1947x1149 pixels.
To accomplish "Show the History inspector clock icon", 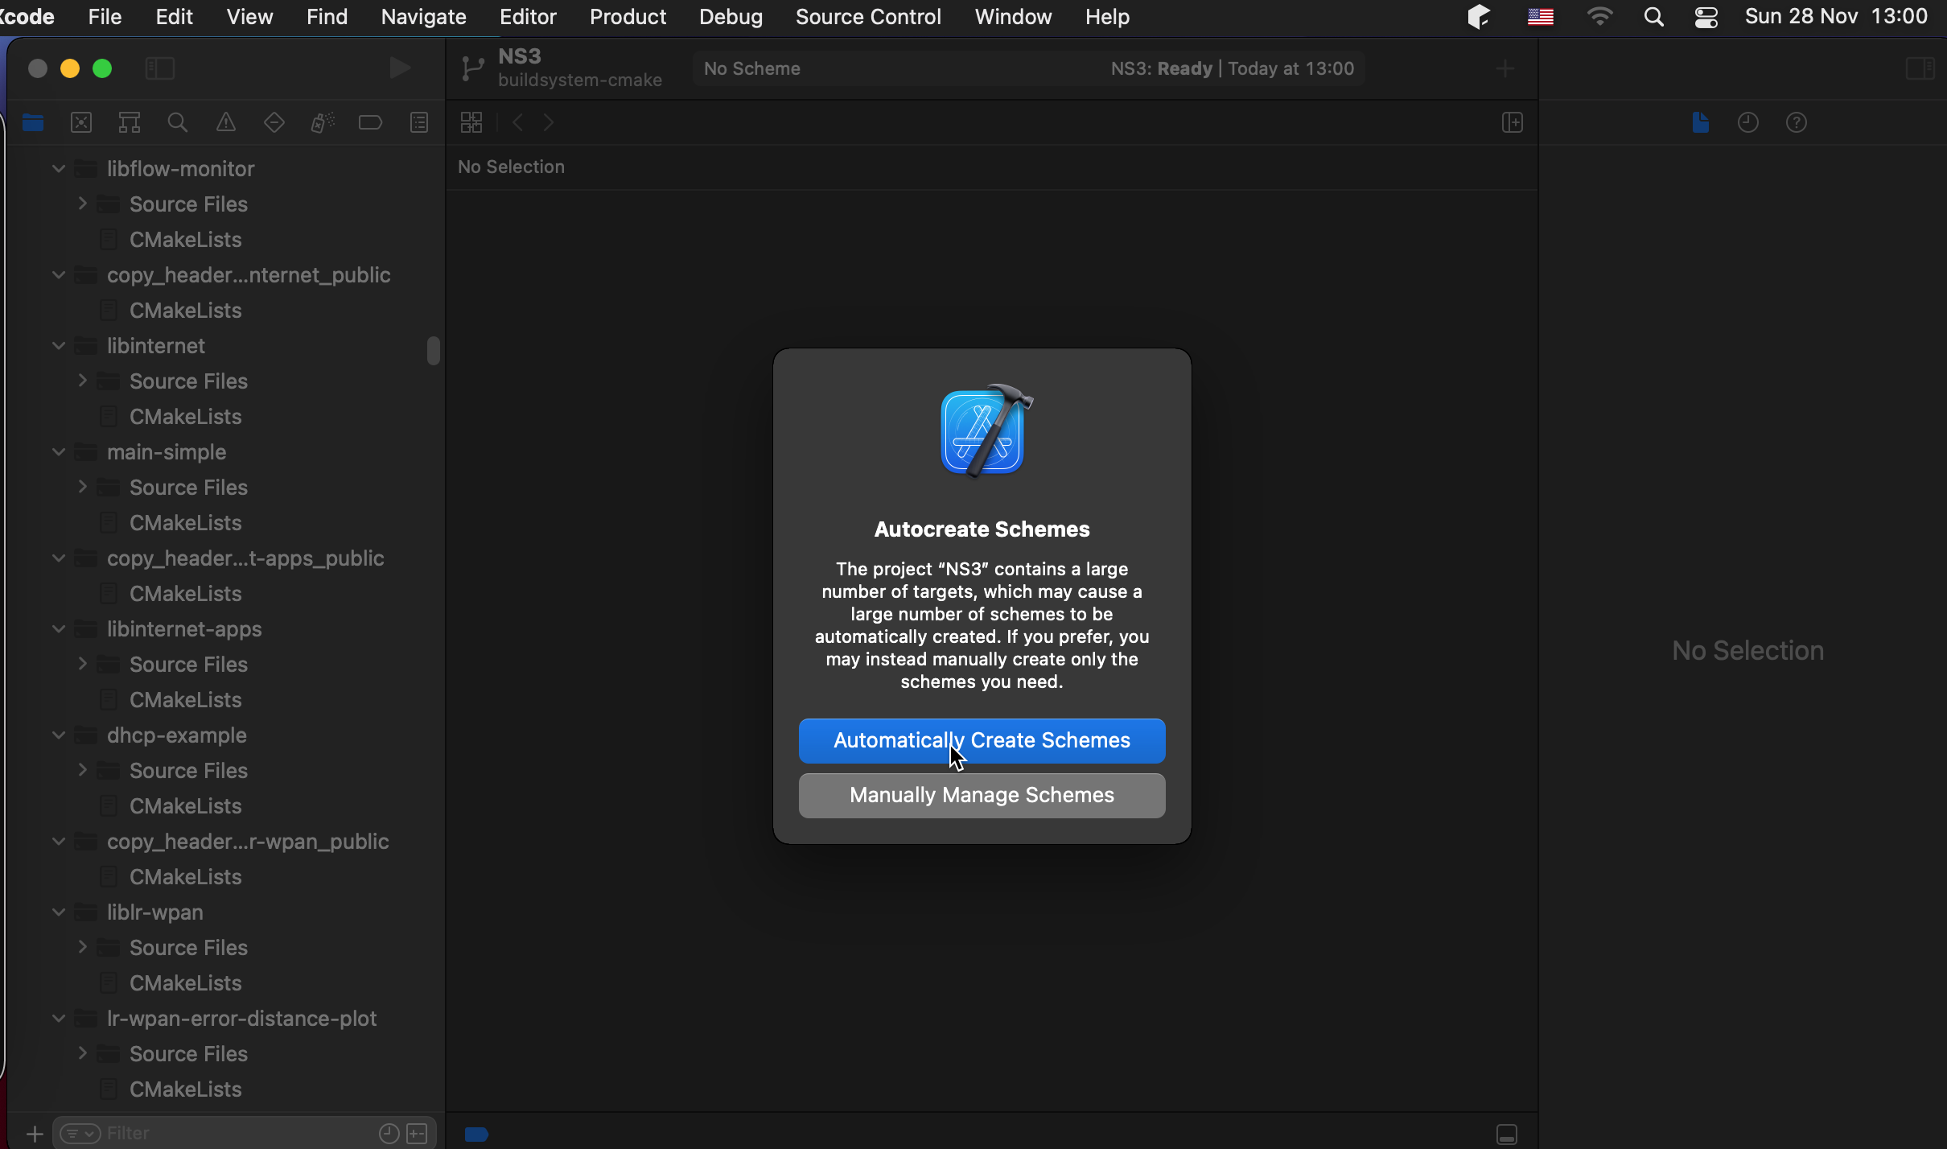I will click(1748, 122).
